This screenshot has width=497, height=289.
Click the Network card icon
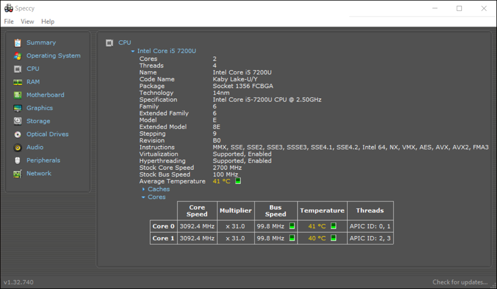(x=18, y=174)
